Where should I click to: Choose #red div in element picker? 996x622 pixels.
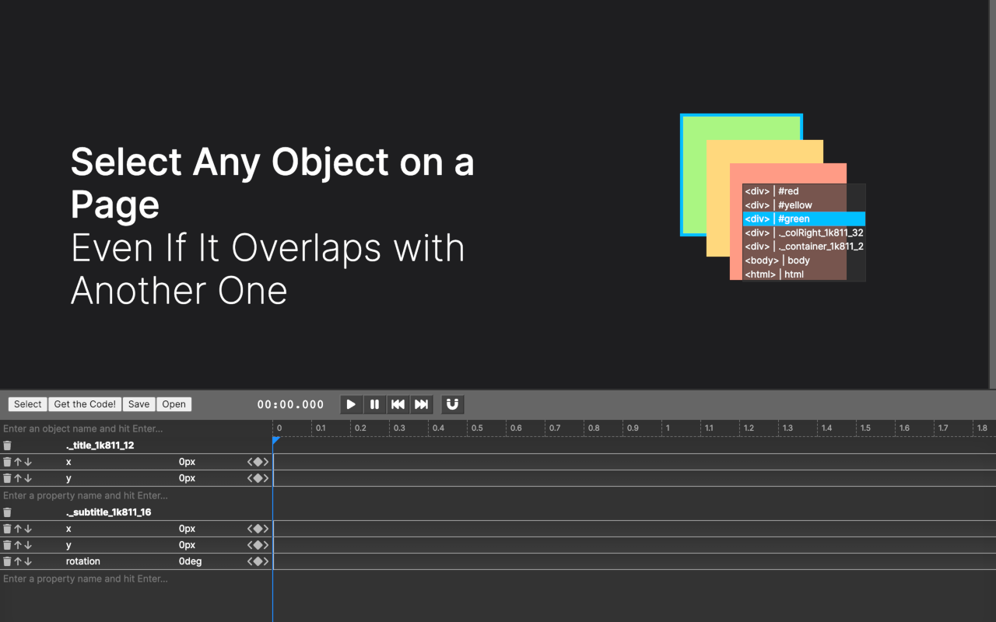click(x=804, y=191)
